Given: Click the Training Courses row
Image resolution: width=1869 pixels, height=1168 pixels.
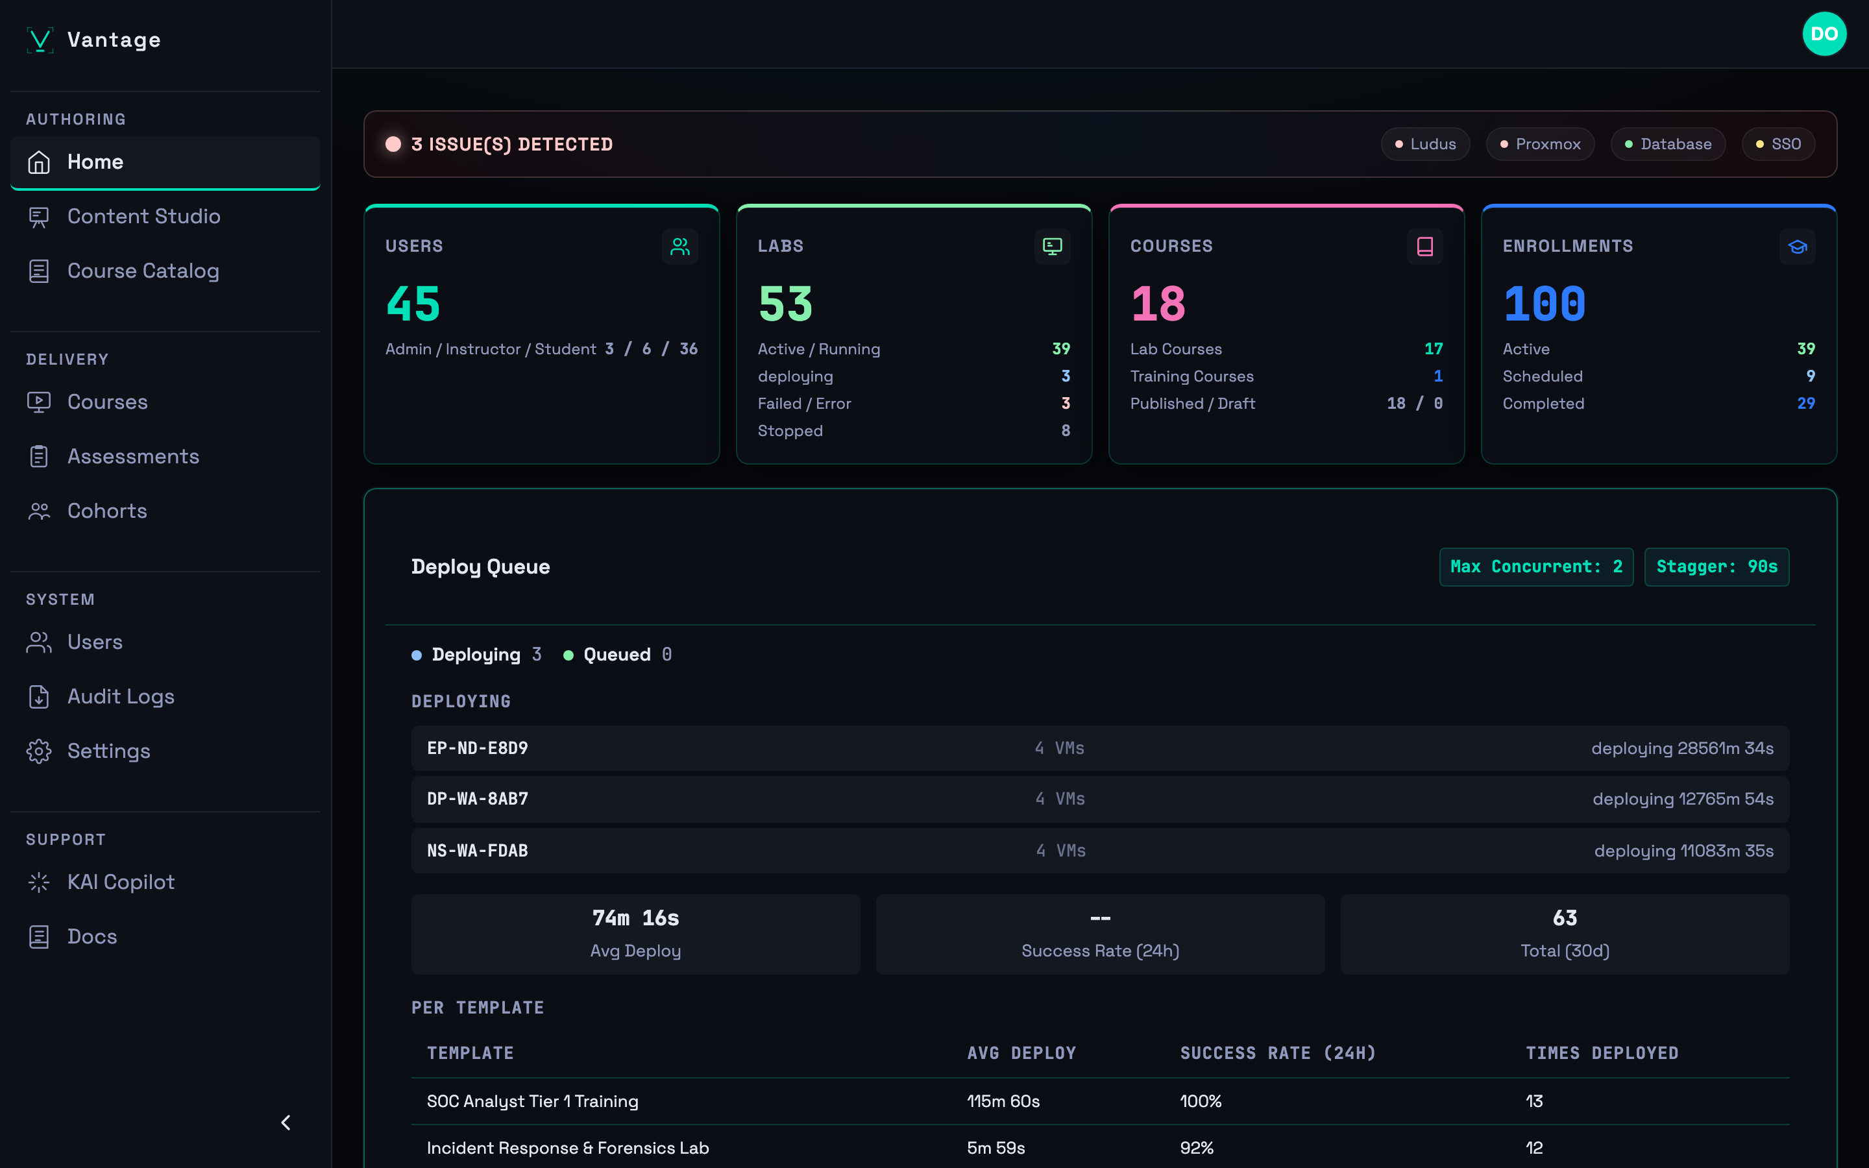Looking at the screenshot, I should [x=1286, y=376].
